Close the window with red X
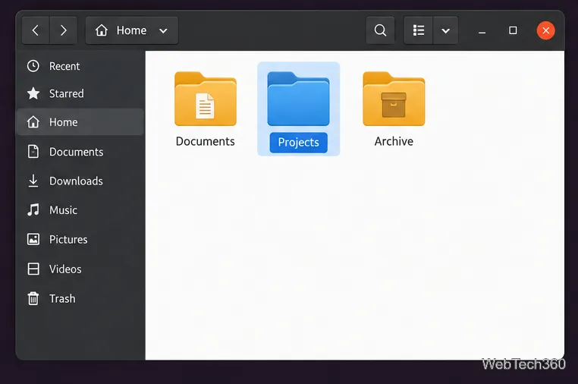This screenshot has width=578, height=384. tap(545, 30)
